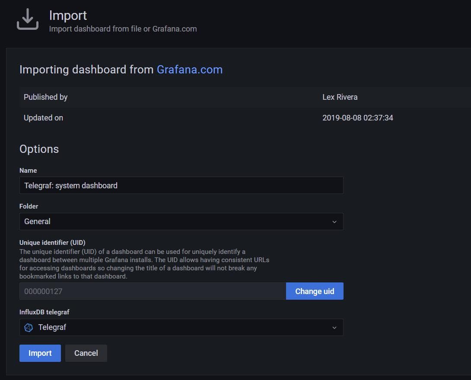
Task: Click the InfluxDB icon beside Telegraf
Action: click(29, 327)
